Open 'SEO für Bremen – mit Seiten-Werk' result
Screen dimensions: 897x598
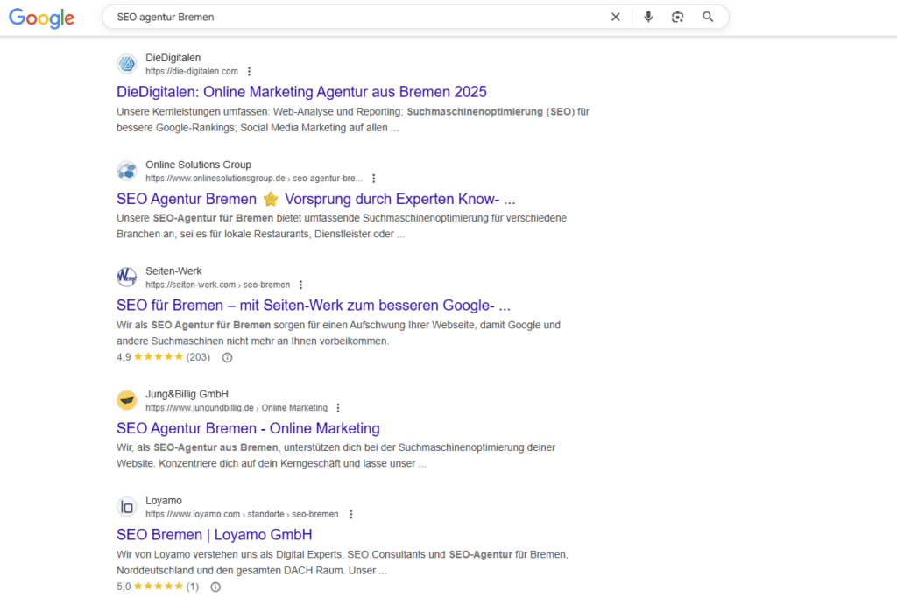click(314, 306)
